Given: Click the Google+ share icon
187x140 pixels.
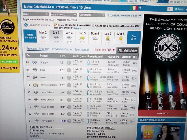Looking at the screenshot, I should (170, 9).
